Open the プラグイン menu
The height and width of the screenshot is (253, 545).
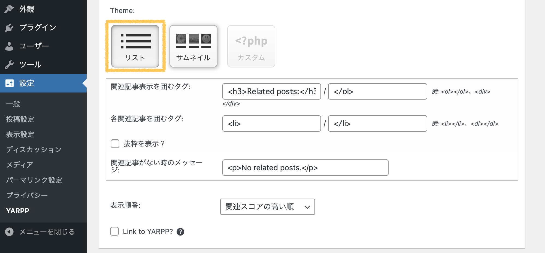(x=43, y=27)
